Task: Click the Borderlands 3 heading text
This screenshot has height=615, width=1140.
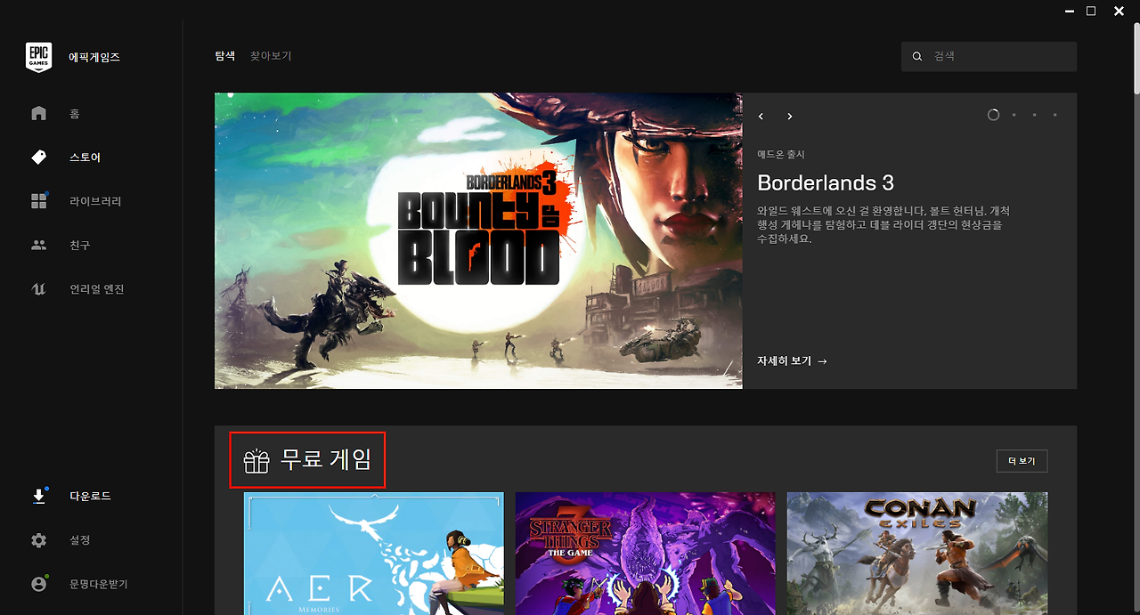Action: (826, 182)
